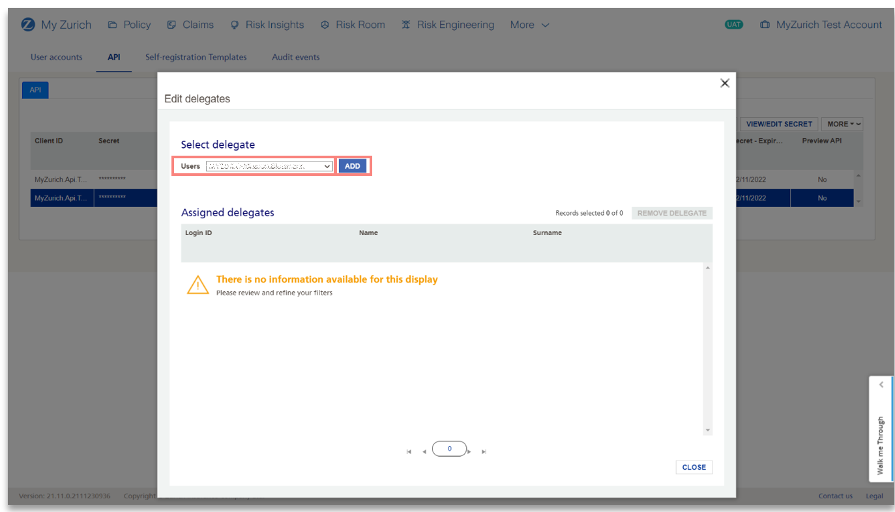Click the page number field in pager
Viewport: 895px width, 512px height.
click(450, 449)
